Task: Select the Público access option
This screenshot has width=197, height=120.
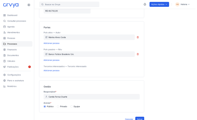Action: click(45, 106)
